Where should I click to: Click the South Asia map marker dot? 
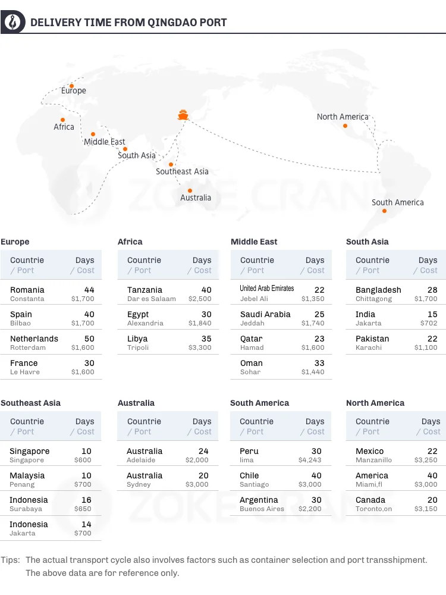coord(125,149)
